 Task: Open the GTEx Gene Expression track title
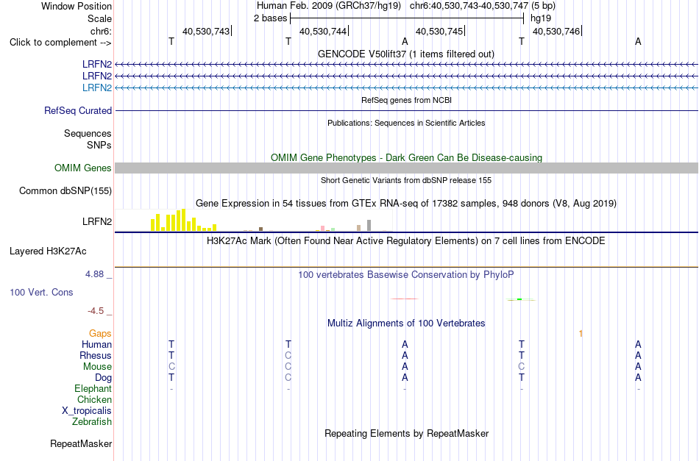pos(405,203)
